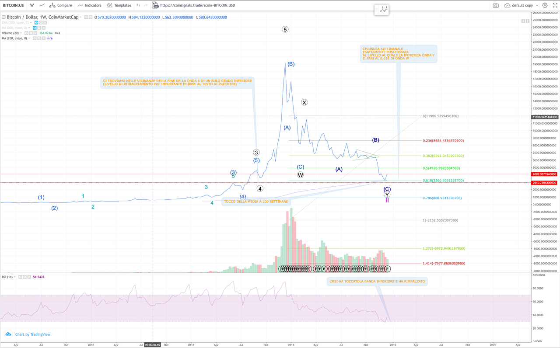Redo the chart change
560x348 pixels.
point(147,5)
